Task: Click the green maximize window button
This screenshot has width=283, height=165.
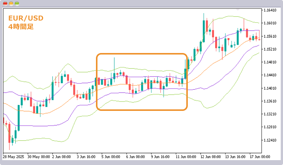Action: [x=17, y=3]
